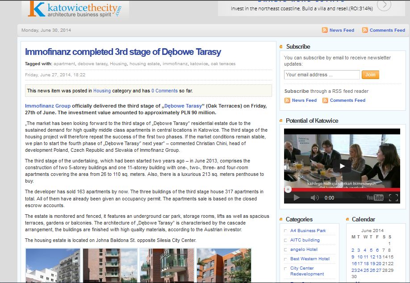The width and height of the screenshot is (410, 283).
Task: Open the debowe tarasy tag
Action: pyautogui.click(x=92, y=64)
